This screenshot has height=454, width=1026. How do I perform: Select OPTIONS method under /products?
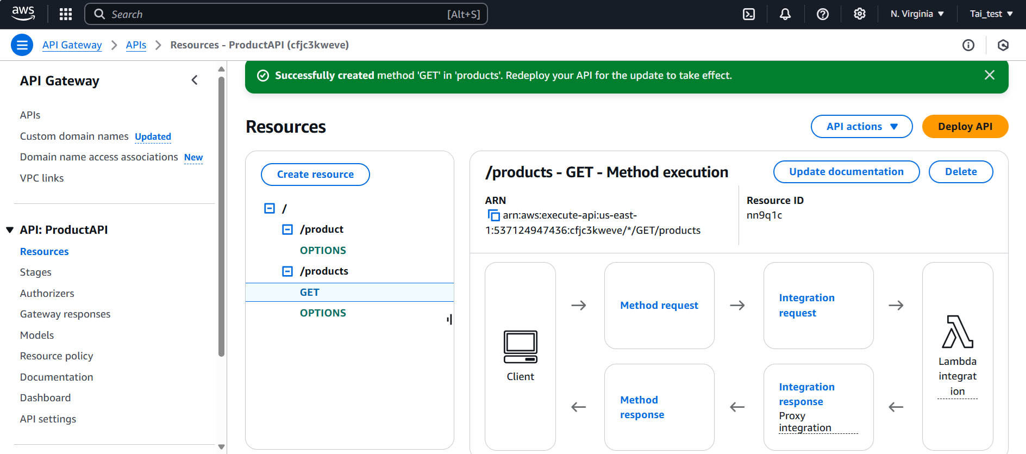[323, 313]
